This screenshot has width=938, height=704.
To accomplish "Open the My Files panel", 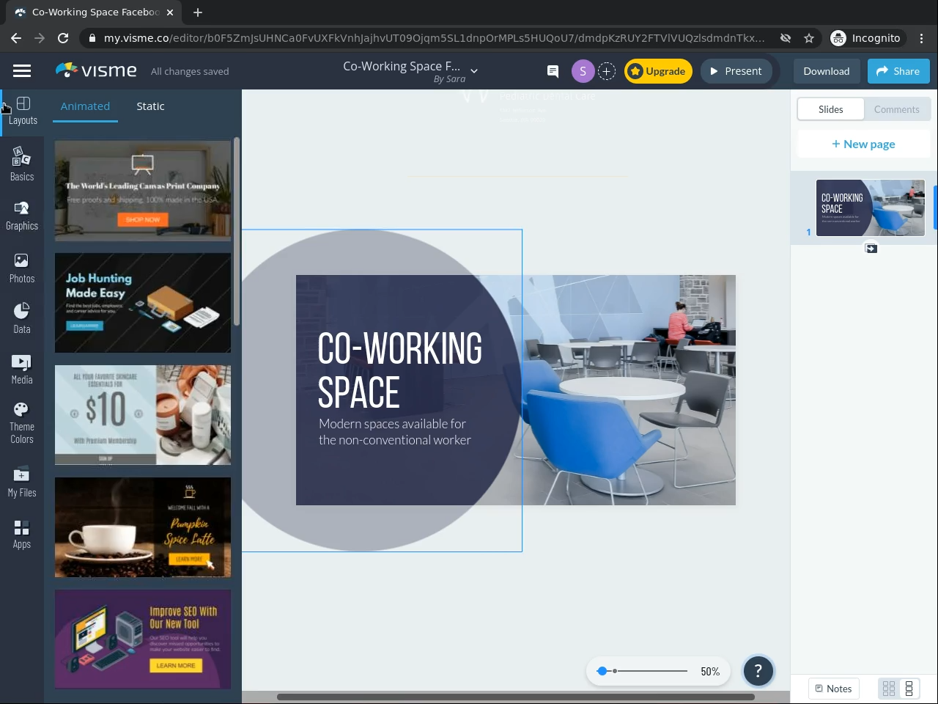I will tap(22, 483).
